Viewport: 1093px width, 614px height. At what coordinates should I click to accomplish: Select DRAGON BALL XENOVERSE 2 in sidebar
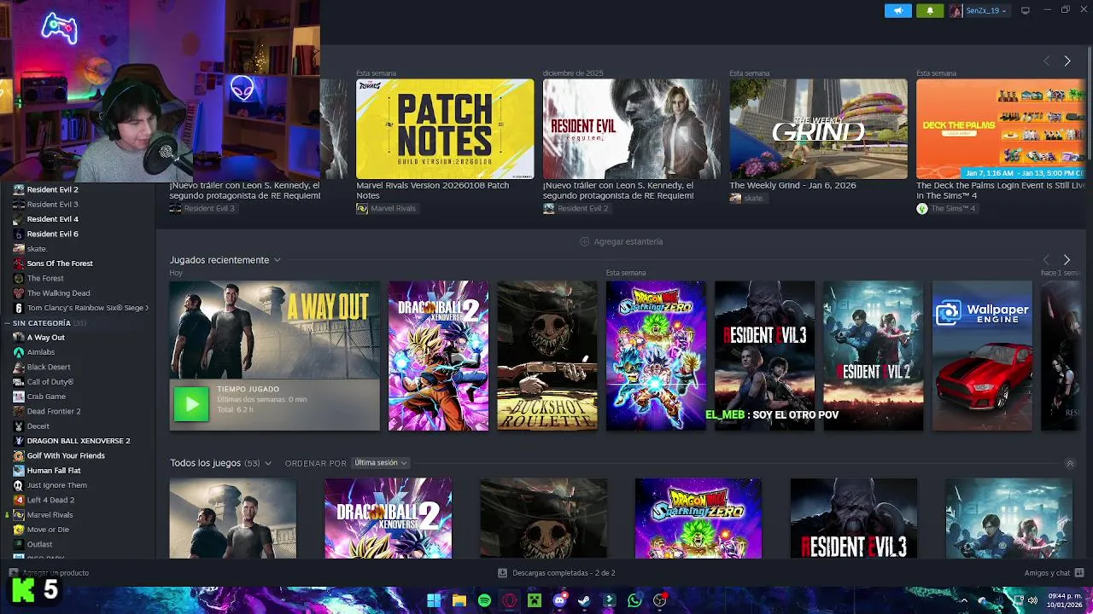79,441
